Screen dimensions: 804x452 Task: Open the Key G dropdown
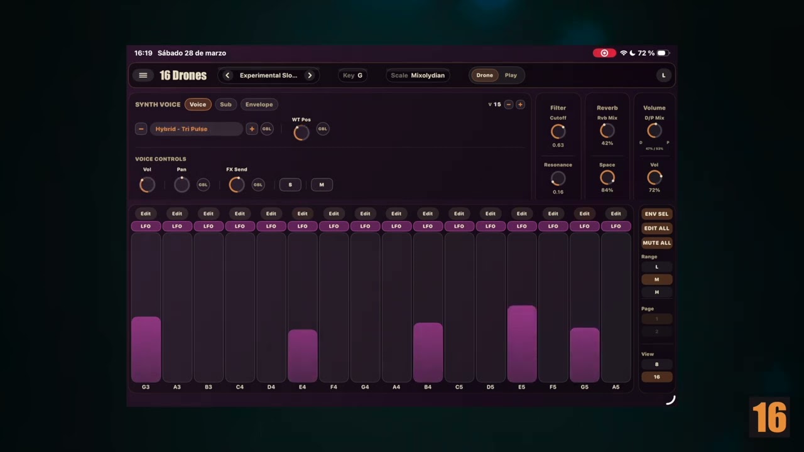(352, 75)
